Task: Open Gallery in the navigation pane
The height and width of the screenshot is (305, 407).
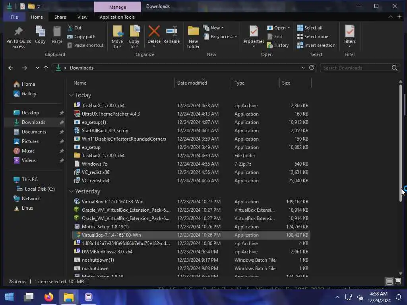Action: pos(29,94)
